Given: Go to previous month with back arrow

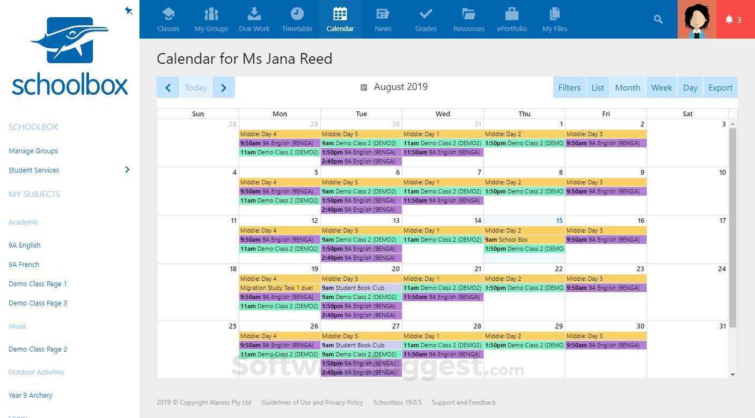Looking at the screenshot, I should coord(167,87).
